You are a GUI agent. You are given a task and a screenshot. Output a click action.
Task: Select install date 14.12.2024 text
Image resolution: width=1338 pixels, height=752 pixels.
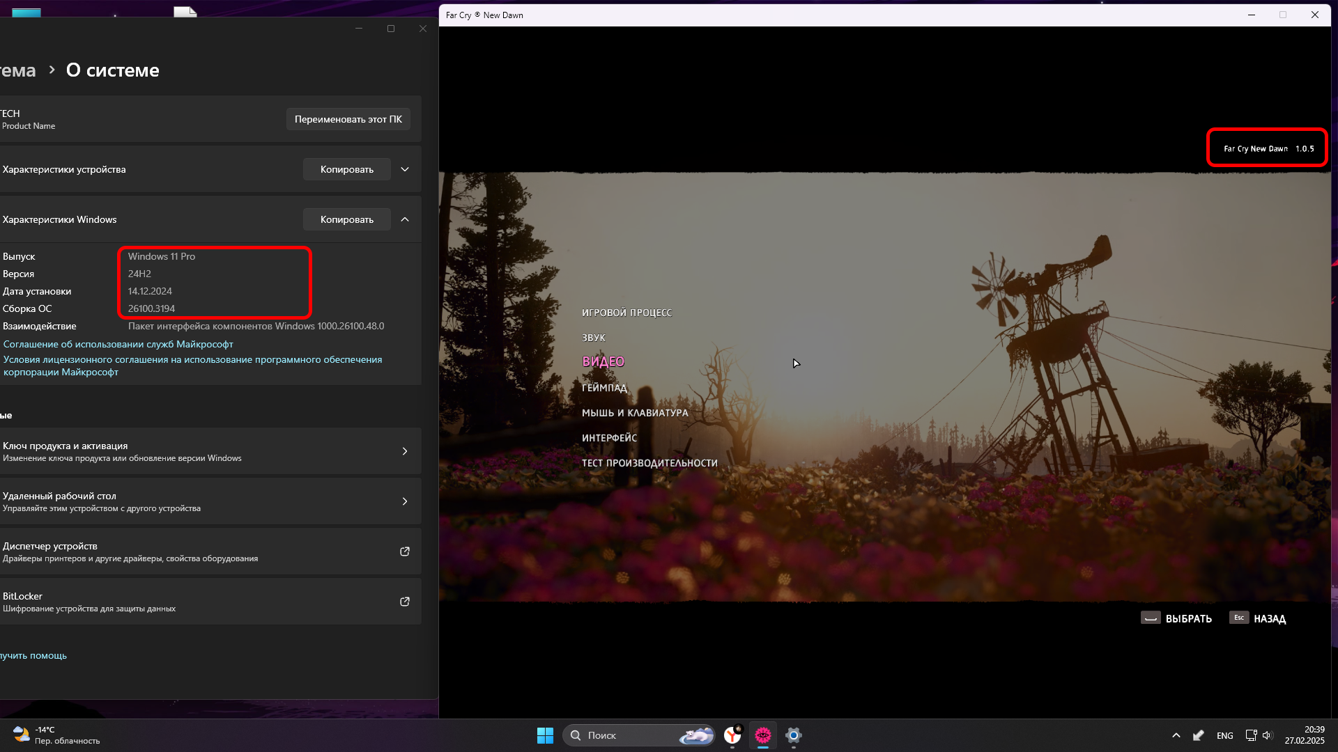click(x=150, y=291)
